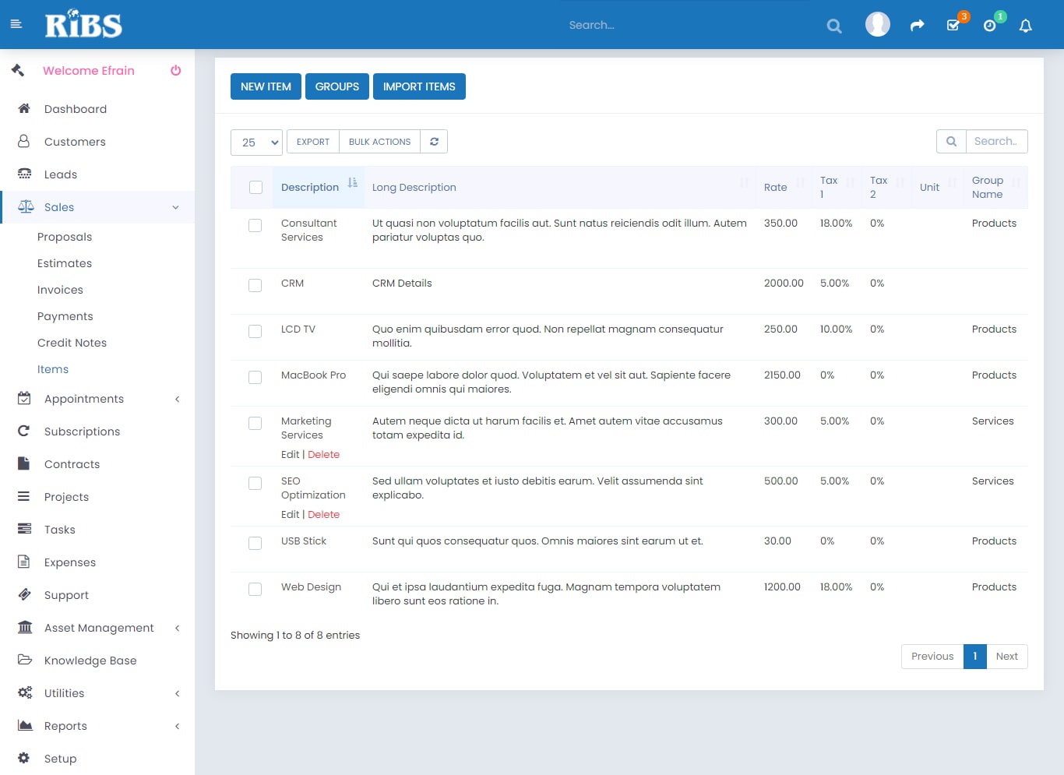Toggle sidebar with the hamburger menu icon
The width and height of the screenshot is (1064, 775).
click(x=16, y=24)
